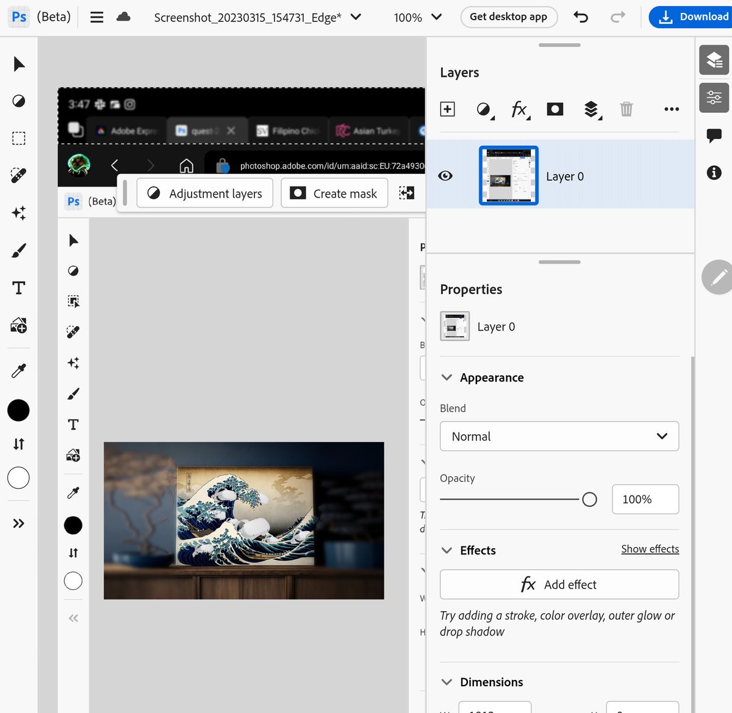This screenshot has width=732, height=713.
Task: Select the Eyedropper tool in outer toolbar
Action: click(19, 370)
